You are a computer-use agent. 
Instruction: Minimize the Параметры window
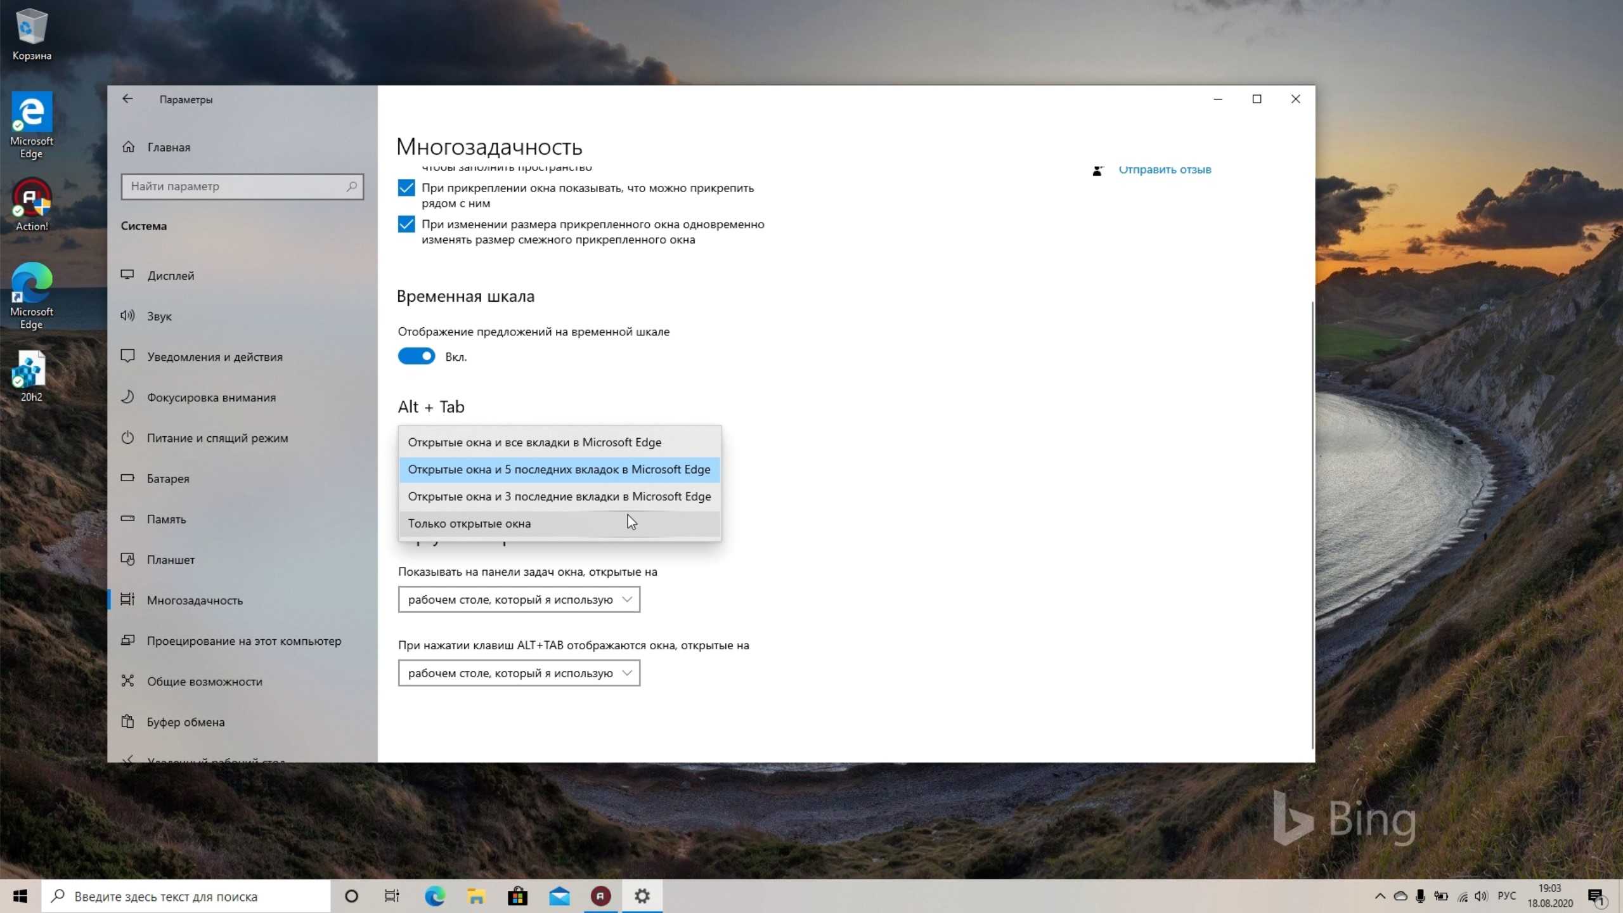(x=1218, y=100)
